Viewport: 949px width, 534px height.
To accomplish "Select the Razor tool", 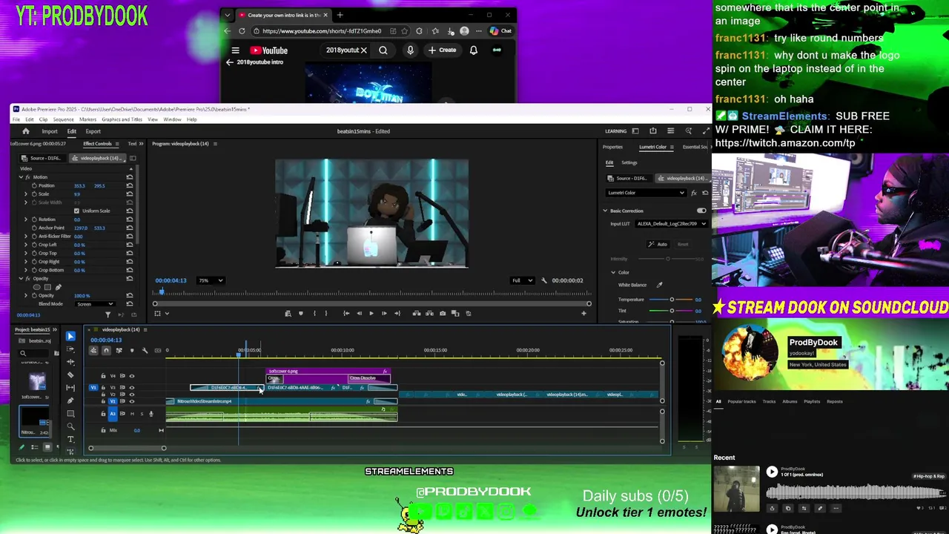I will (x=70, y=375).
